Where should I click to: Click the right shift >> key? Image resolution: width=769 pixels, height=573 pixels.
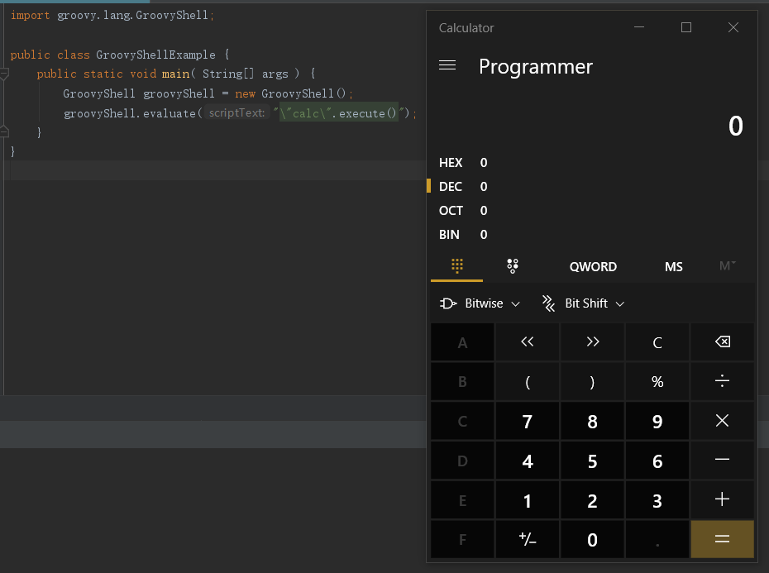592,342
